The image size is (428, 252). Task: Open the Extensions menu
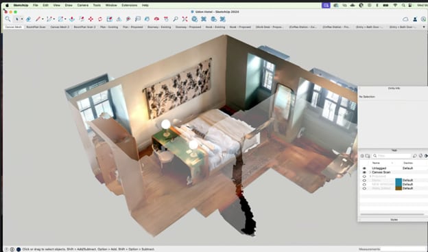point(130,5)
